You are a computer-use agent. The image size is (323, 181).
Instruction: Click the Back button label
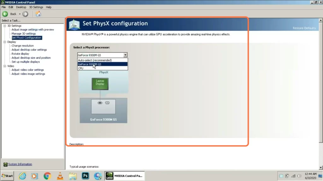pyautogui.click(x=13, y=14)
